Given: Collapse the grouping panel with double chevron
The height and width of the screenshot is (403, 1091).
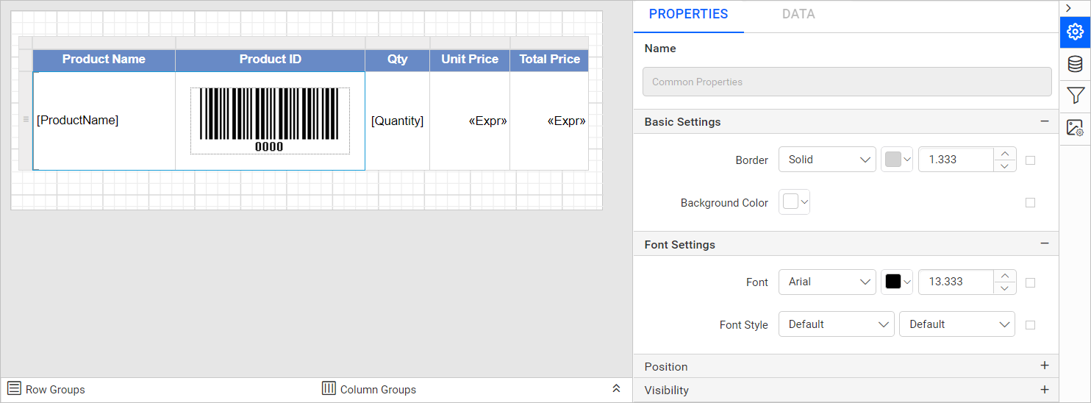Looking at the screenshot, I should pyautogui.click(x=616, y=389).
